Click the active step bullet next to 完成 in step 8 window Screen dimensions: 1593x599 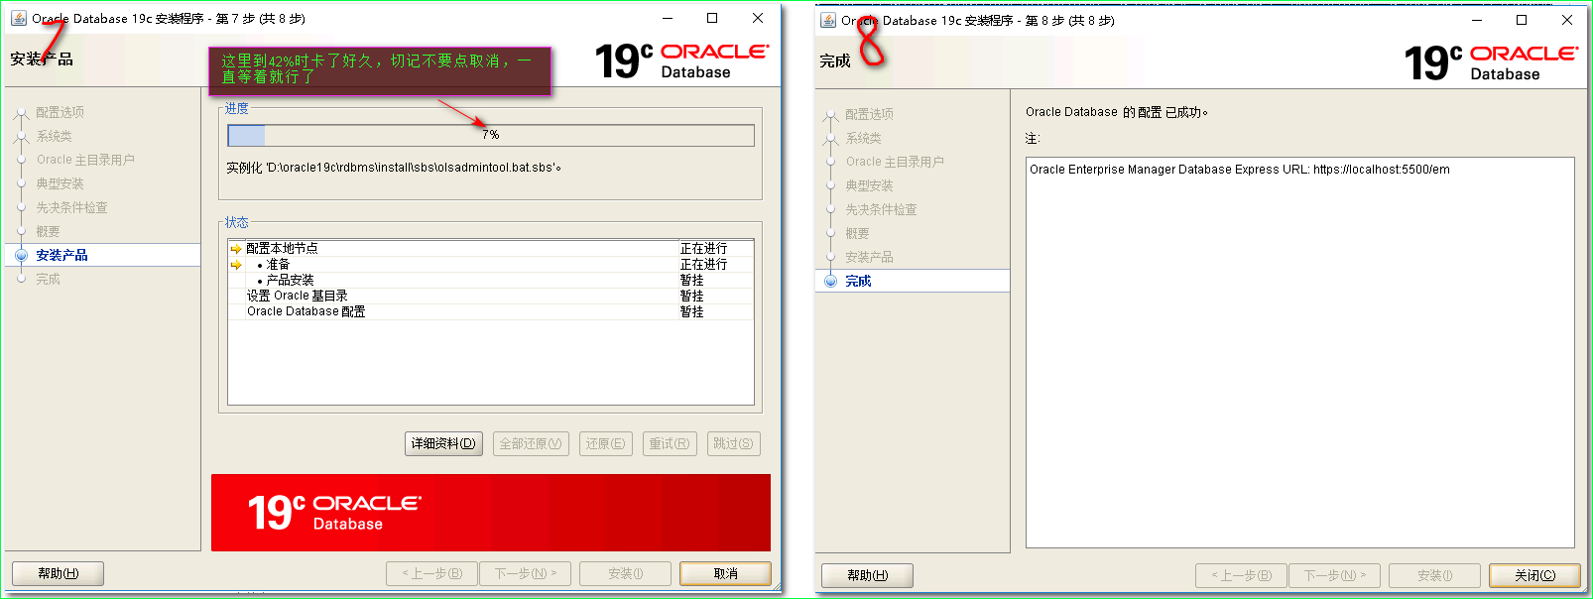(831, 281)
